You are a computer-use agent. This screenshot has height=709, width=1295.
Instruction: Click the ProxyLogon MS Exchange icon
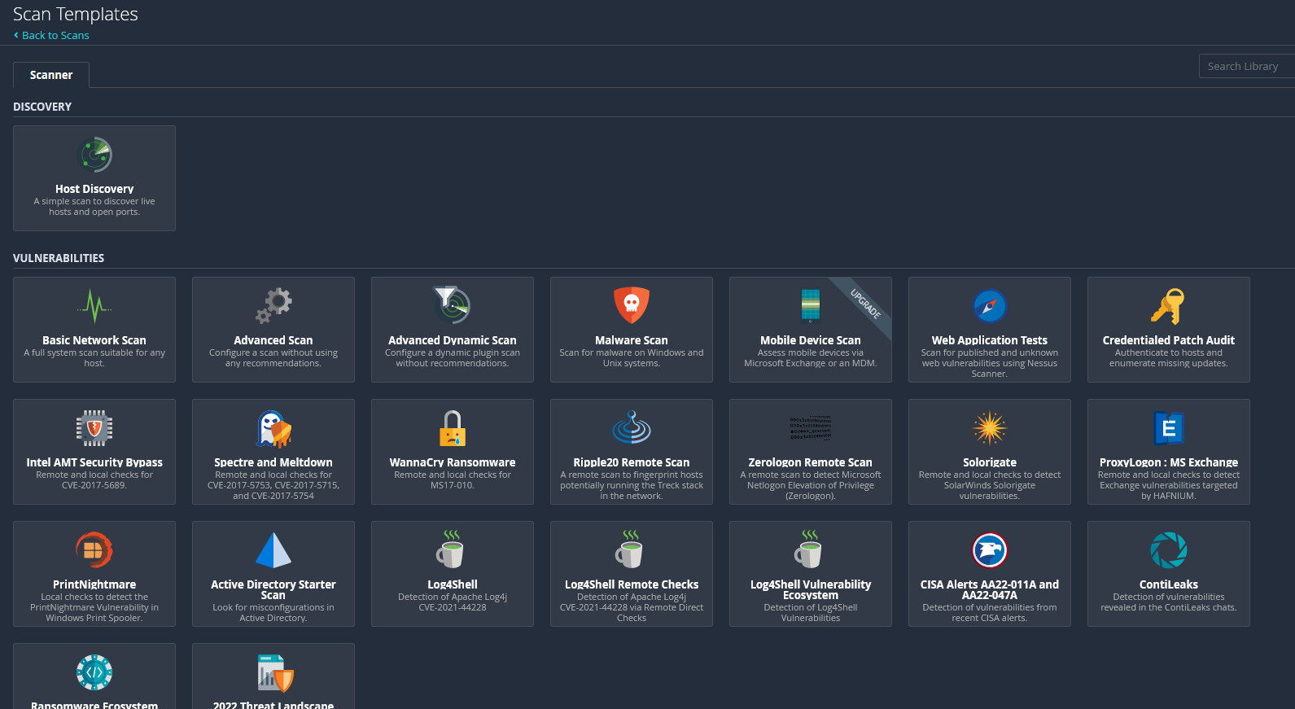point(1169,428)
